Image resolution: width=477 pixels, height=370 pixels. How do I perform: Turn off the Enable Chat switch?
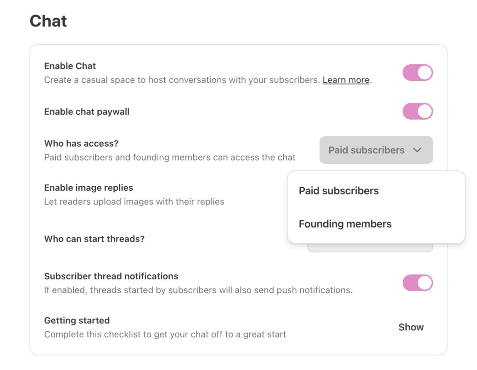[418, 73]
